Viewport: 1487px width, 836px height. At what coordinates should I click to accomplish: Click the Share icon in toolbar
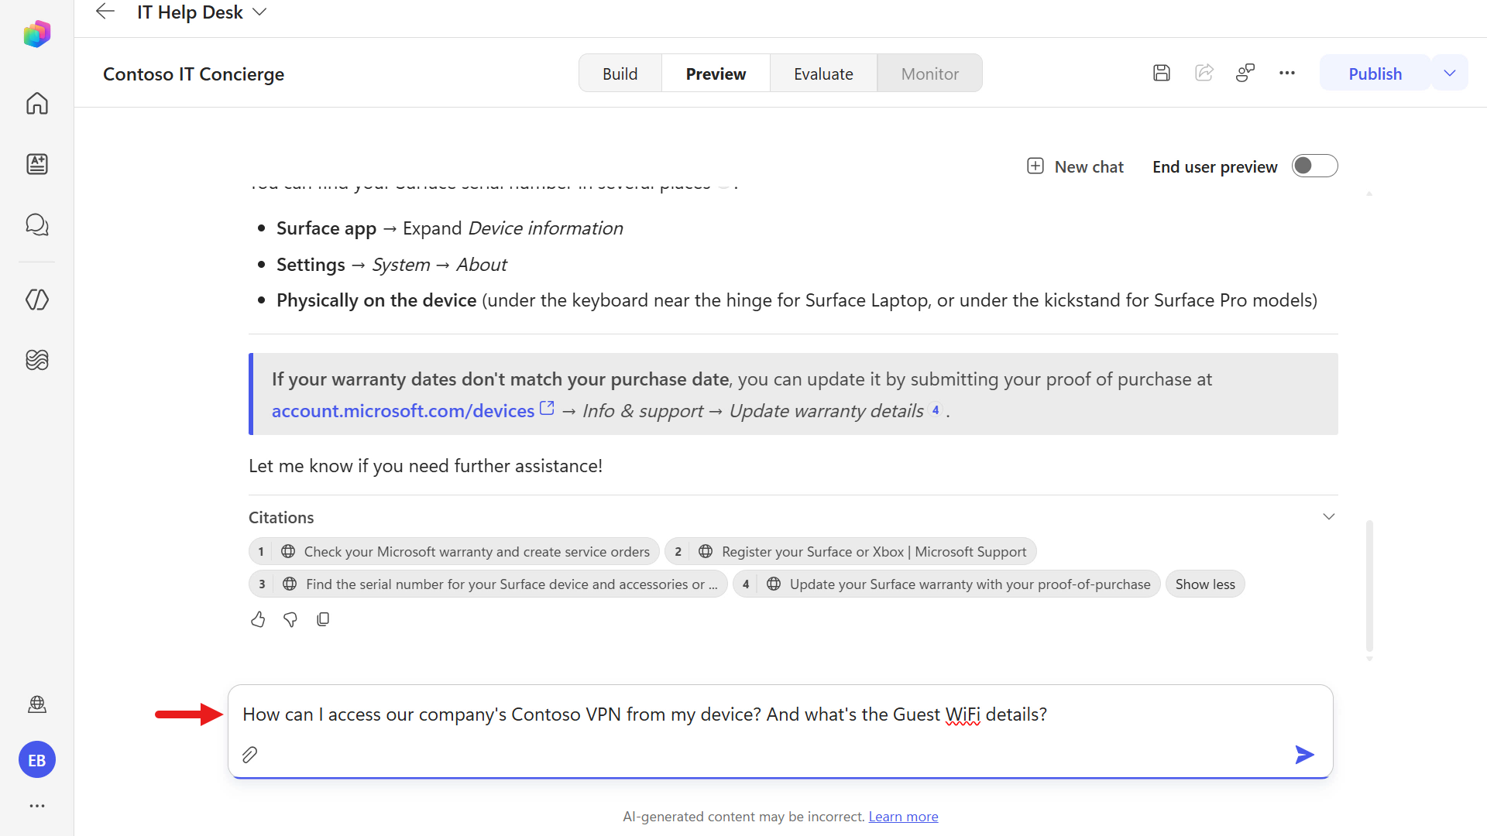[x=1204, y=73]
